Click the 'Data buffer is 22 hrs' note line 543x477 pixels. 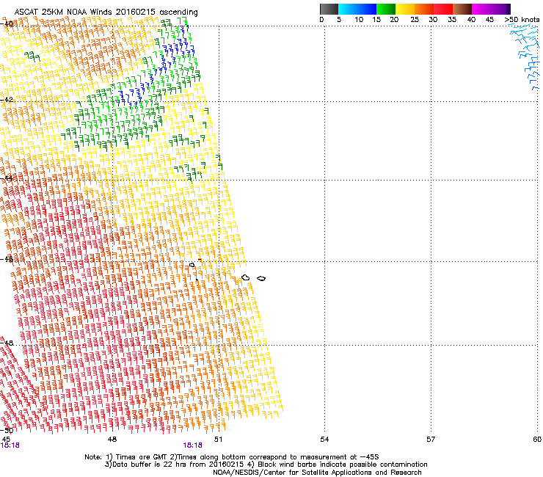coord(266,465)
